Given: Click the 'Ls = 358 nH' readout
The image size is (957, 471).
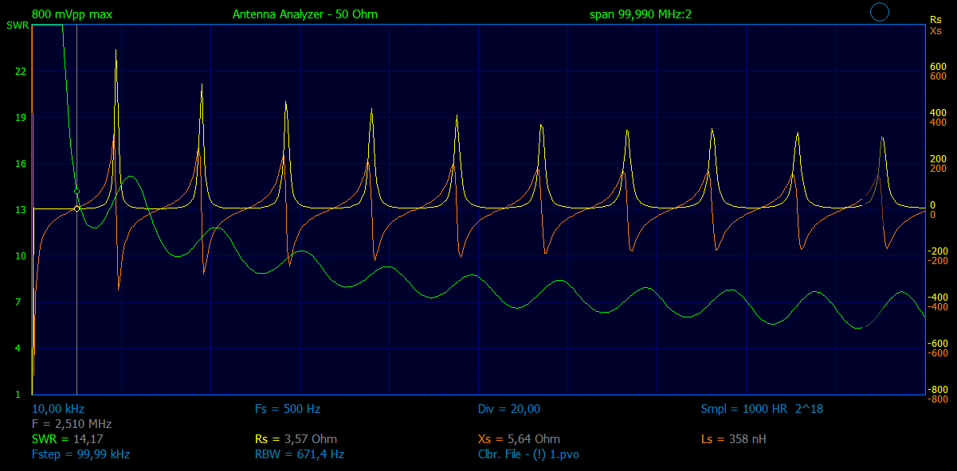Looking at the screenshot, I should click(734, 439).
